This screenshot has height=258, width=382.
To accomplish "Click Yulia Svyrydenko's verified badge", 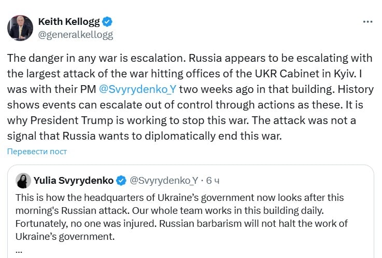I will pos(121,181).
